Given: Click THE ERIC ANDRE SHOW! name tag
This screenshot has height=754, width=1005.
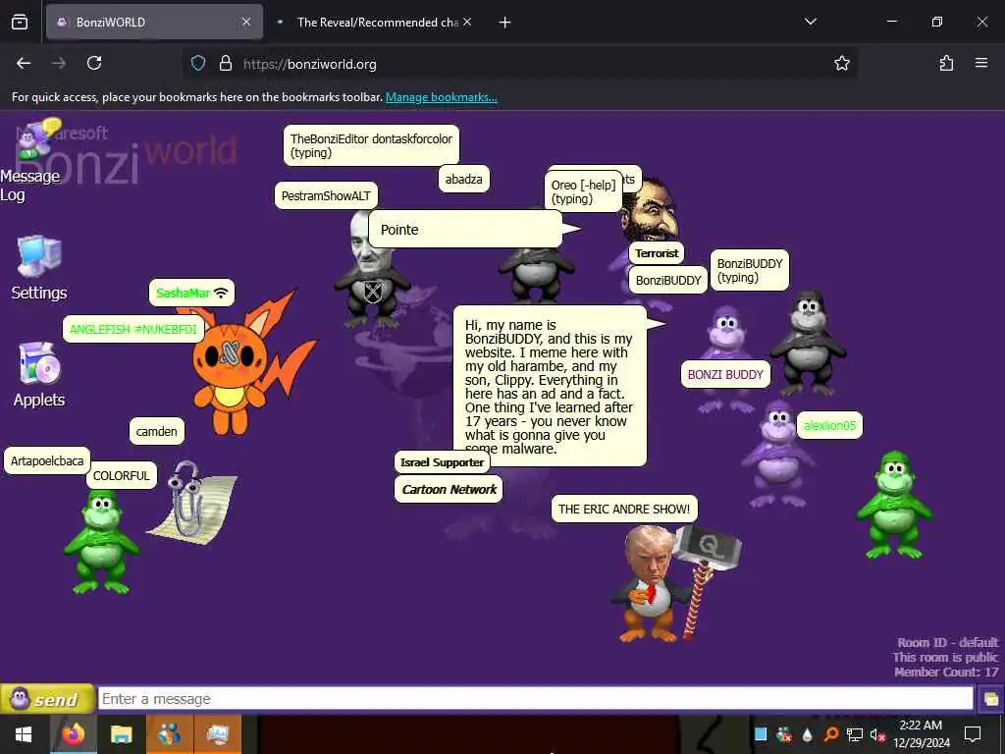Looking at the screenshot, I should 623,510.
